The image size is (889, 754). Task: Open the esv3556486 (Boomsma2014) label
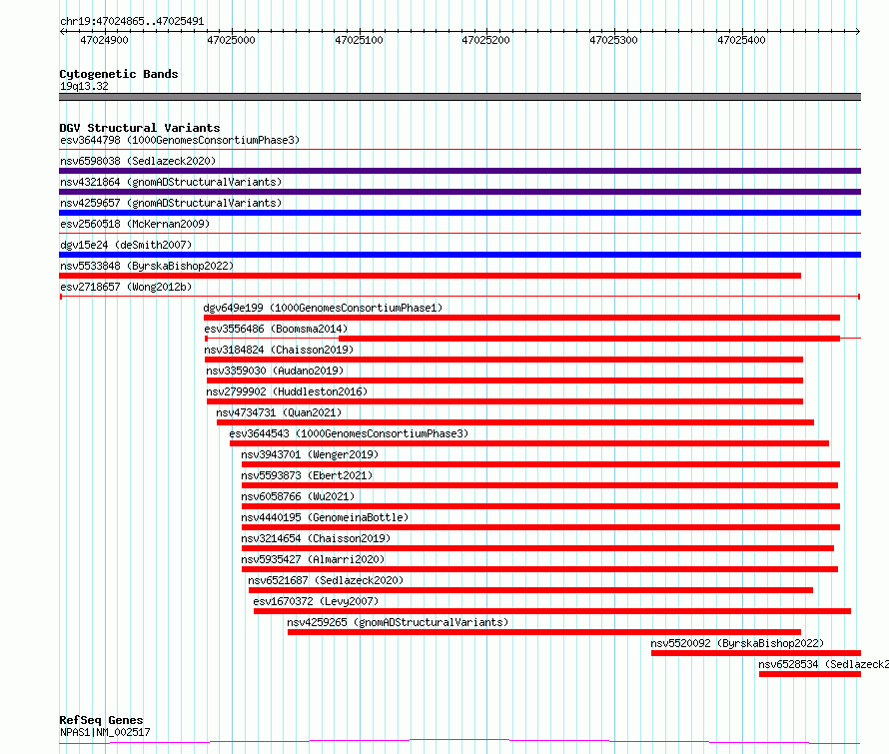tap(276, 329)
